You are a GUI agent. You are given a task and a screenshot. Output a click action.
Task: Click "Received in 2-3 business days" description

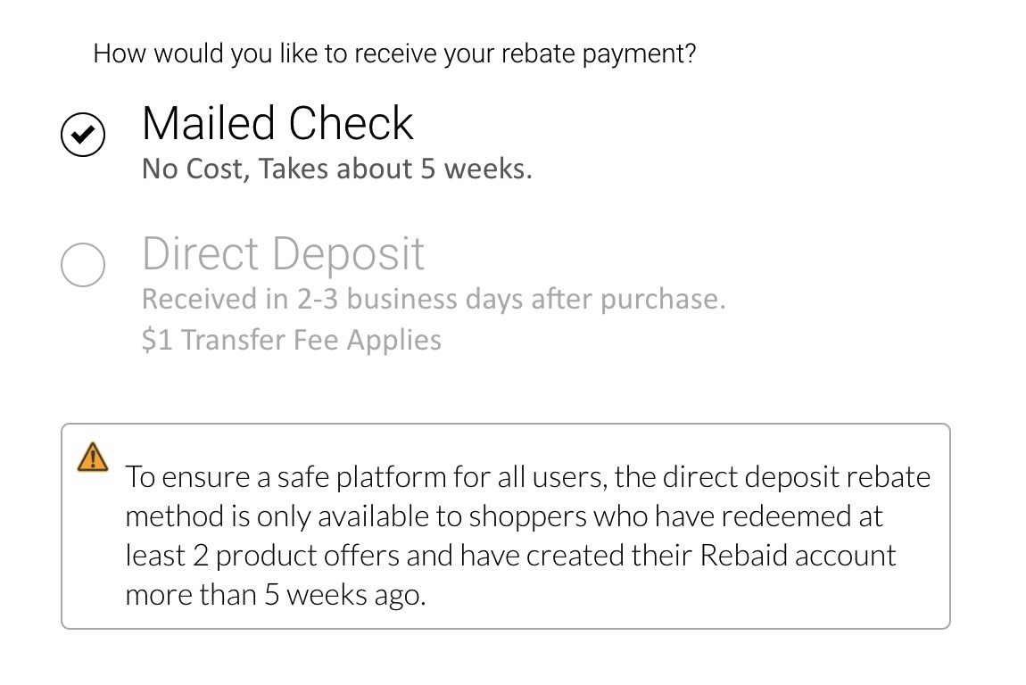point(433,299)
